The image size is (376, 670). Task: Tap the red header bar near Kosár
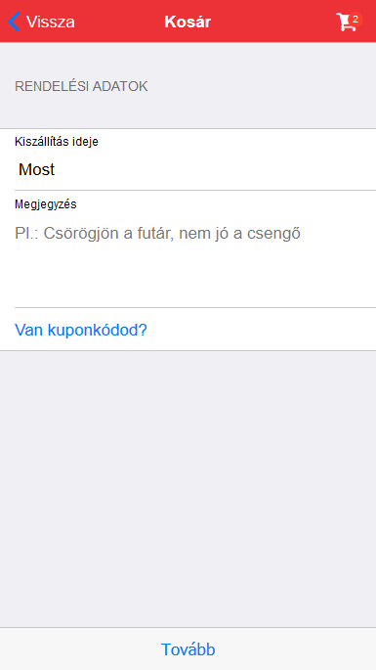[265, 22]
